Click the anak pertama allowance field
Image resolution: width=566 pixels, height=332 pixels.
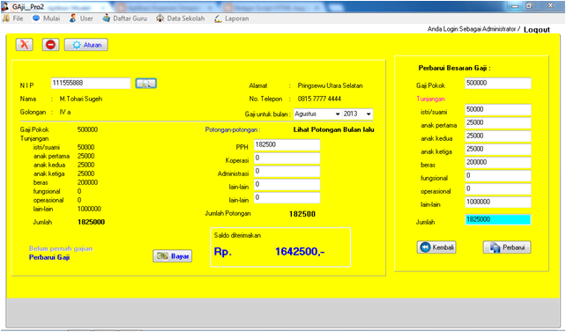tap(498, 123)
